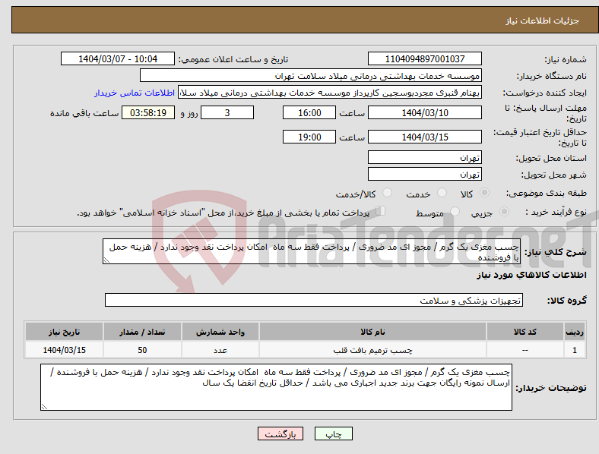Screen dimensions: 599x454
Task: Click the ردیف column header
Action: click(575, 332)
